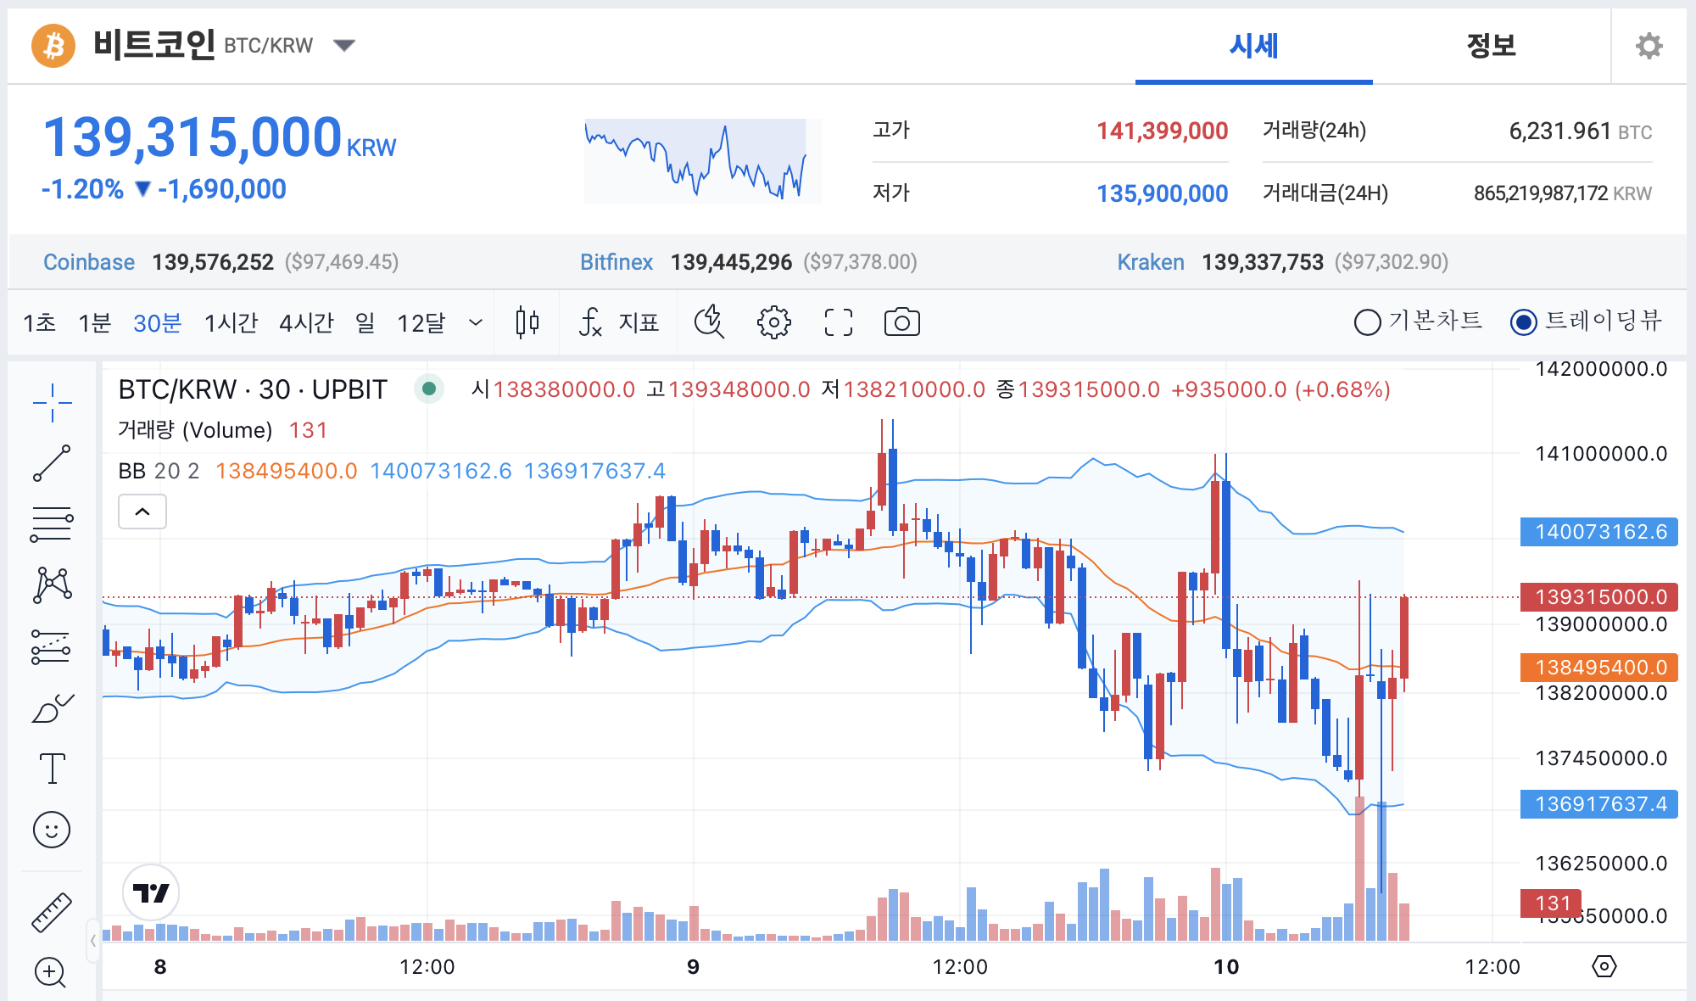Open the Fibonacci retracement tool
The image size is (1696, 1001).
point(52,524)
